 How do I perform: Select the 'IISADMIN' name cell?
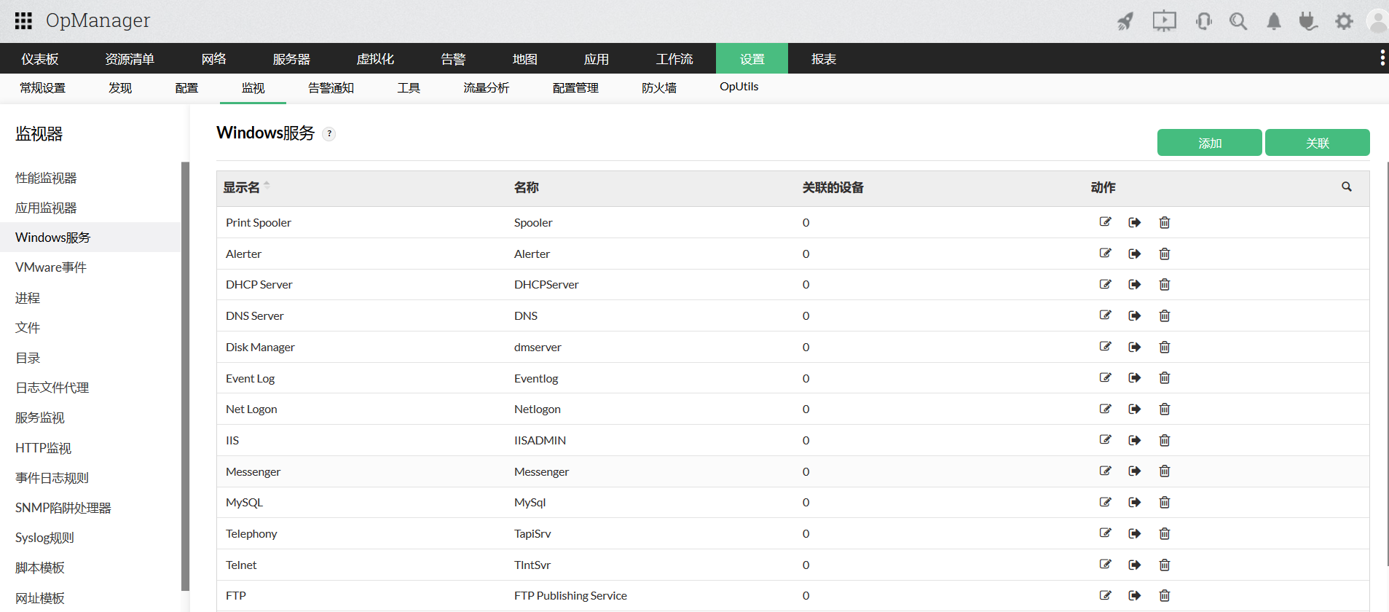coord(540,440)
